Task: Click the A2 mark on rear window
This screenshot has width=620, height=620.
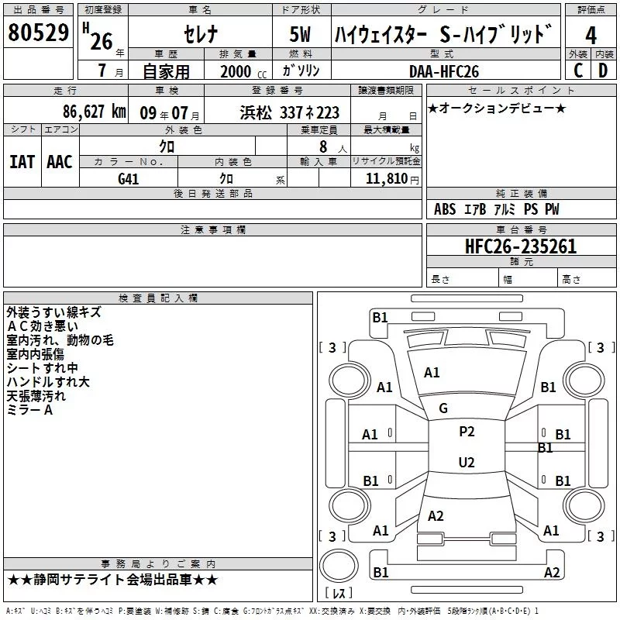Action: point(436,515)
